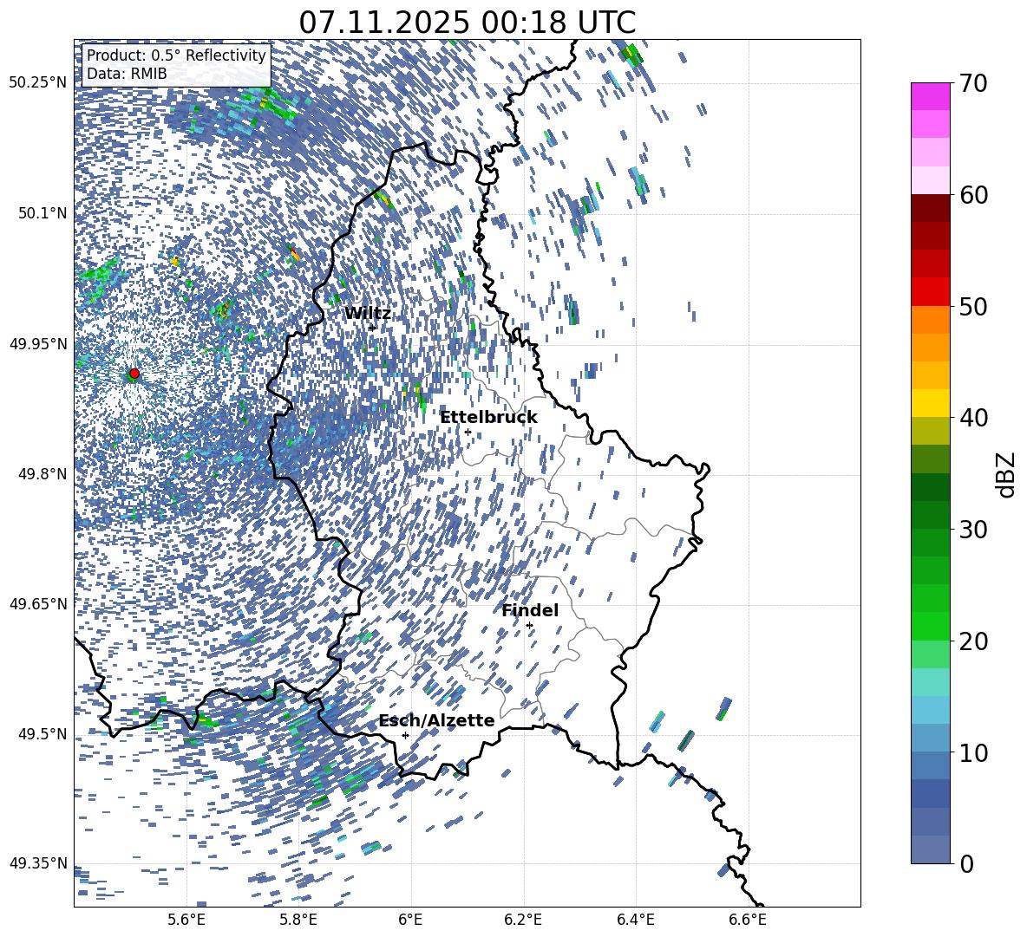The width and height of the screenshot is (1027, 937).
Task: Click the cross marker below Esch/Alzette
Action: coord(405,735)
